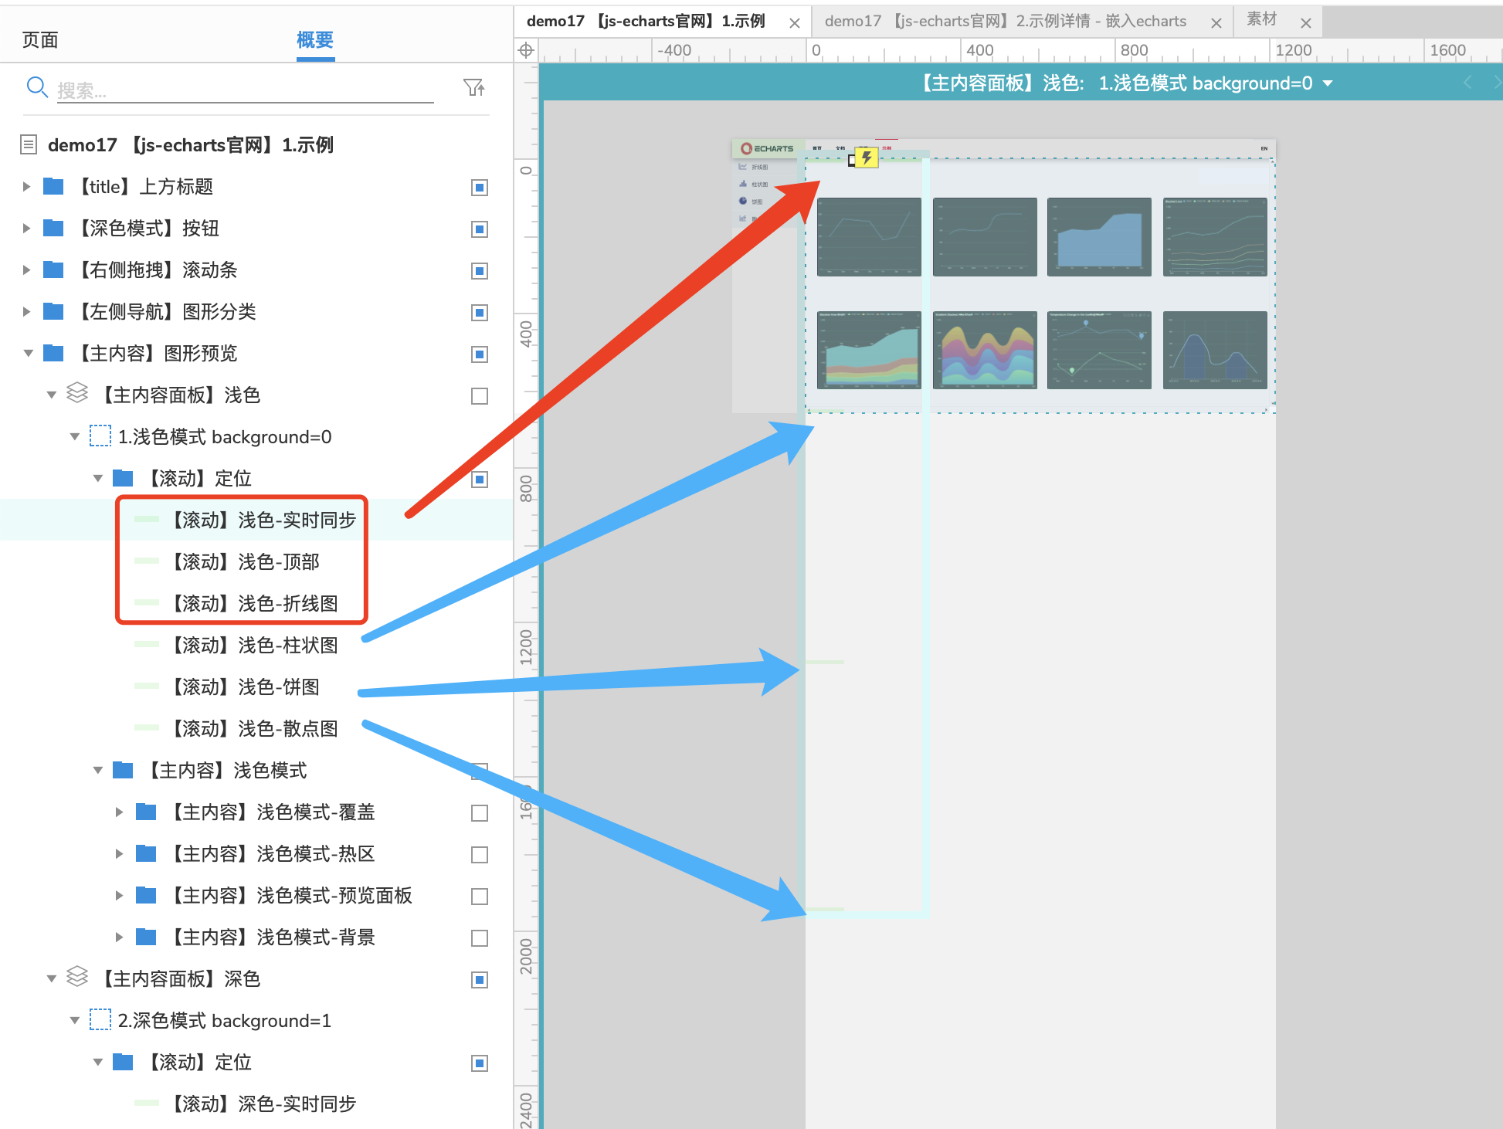Click dashed state icon of 1.浅色模式 background=0

[x=100, y=436]
